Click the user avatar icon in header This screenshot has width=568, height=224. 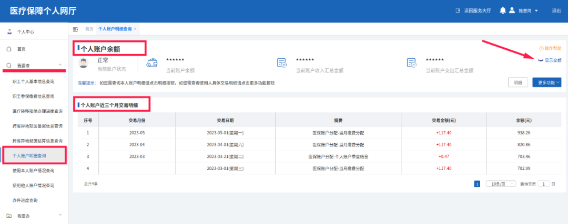click(x=512, y=10)
